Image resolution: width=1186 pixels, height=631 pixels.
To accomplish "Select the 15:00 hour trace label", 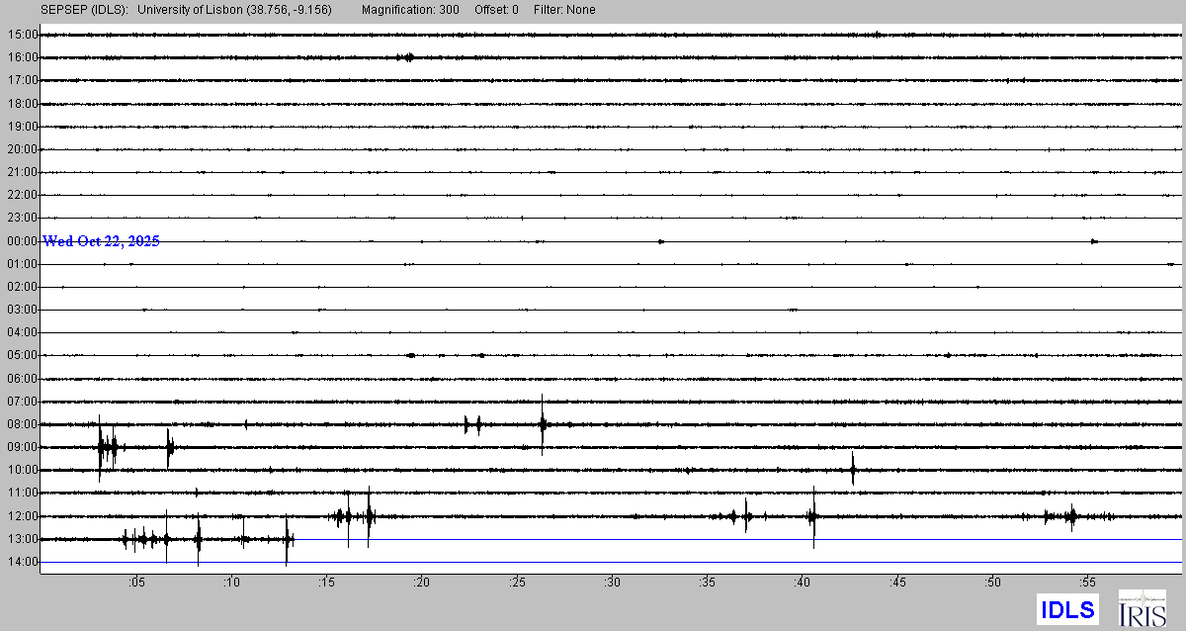I will point(21,35).
